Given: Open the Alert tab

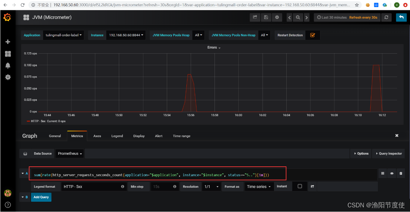Looking at the screenshot, I should (x=159, y=136).
